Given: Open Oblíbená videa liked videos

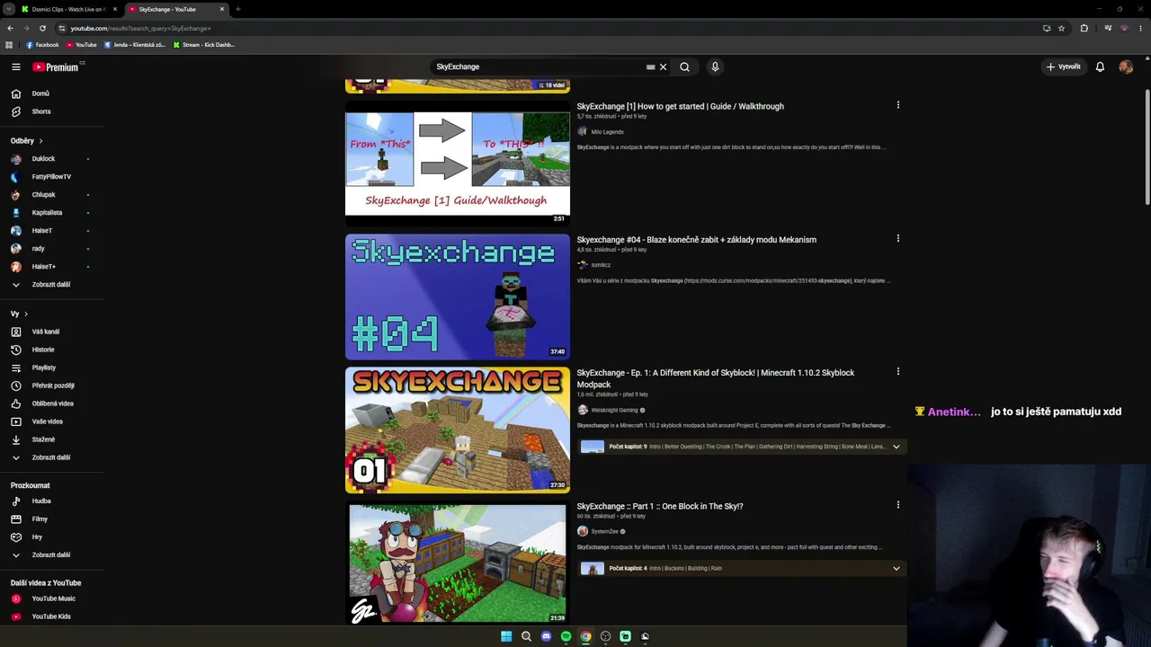Looking at the screenshot, I should (x=52, y=403).
